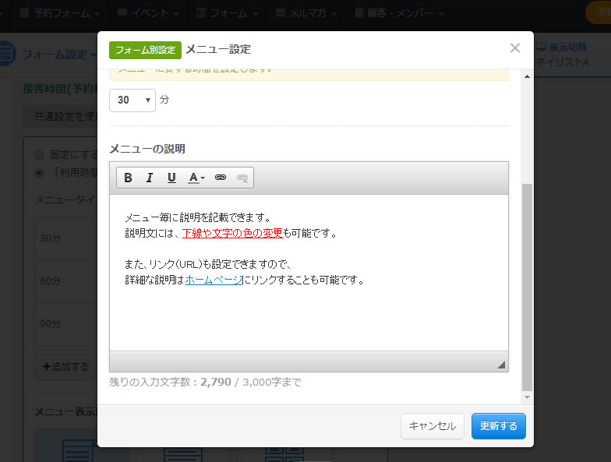Open the ホームページ link in description
Viewport: 611px width, 462px height.
pos(213,280)
